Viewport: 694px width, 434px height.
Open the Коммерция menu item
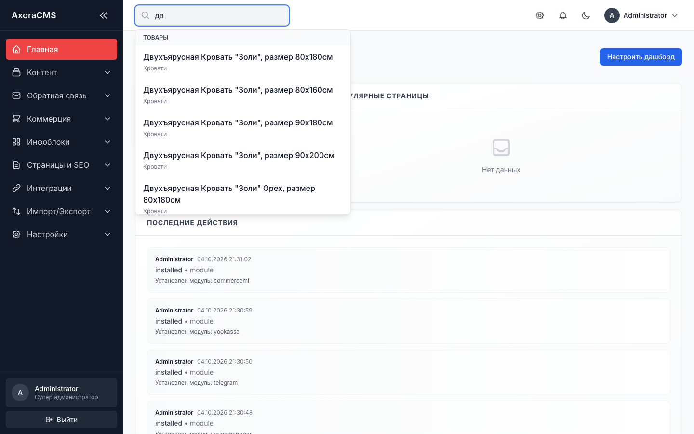tap(61, 119)
